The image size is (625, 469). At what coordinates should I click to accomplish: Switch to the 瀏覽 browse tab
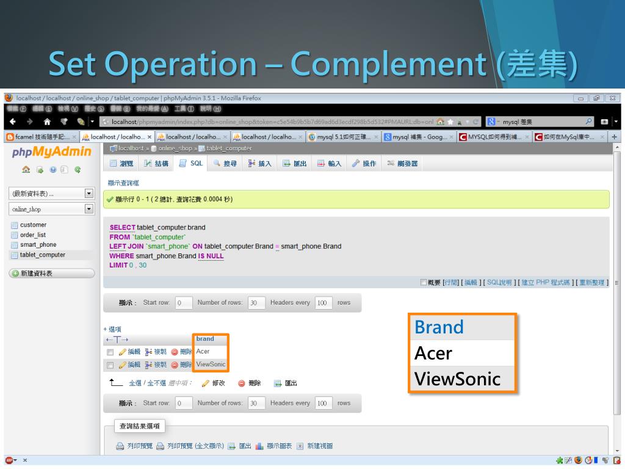click(122, 164)
